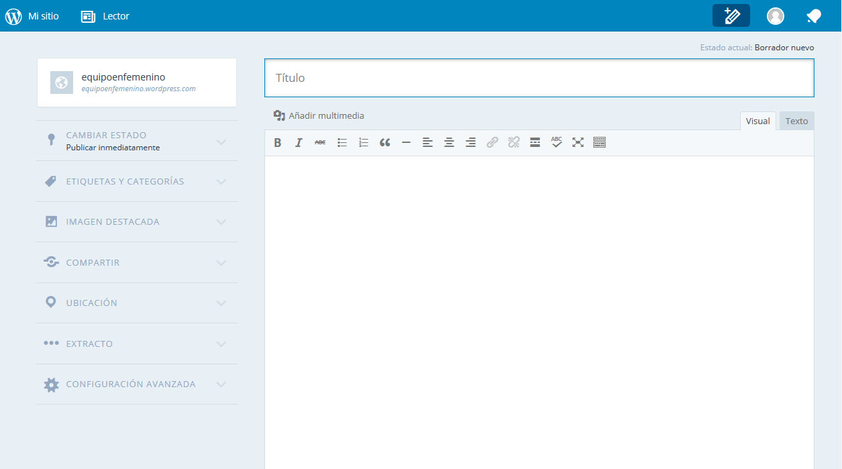The image size is (842, 469).
Task: Apply italic formatting
Action: [x=299, y=142]
